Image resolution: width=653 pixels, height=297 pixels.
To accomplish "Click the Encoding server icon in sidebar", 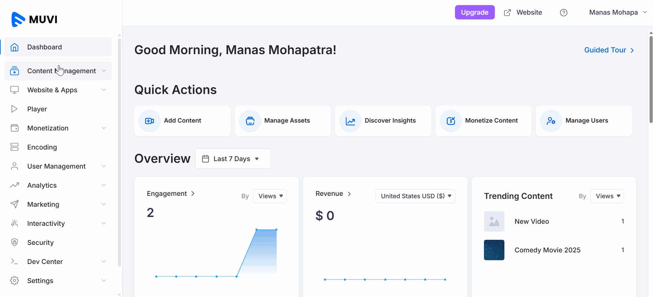I will point(14,147).
